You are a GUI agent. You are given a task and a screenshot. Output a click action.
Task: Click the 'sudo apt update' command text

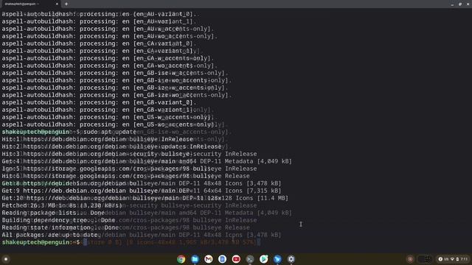tap(110, 132)
